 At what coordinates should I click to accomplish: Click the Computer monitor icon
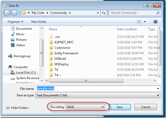click(10, 67)
